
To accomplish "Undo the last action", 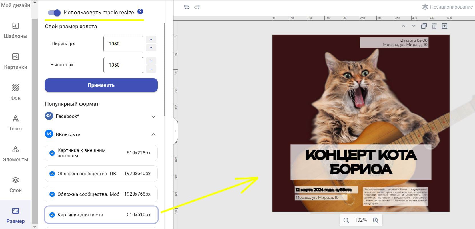I will click(187, 7).
